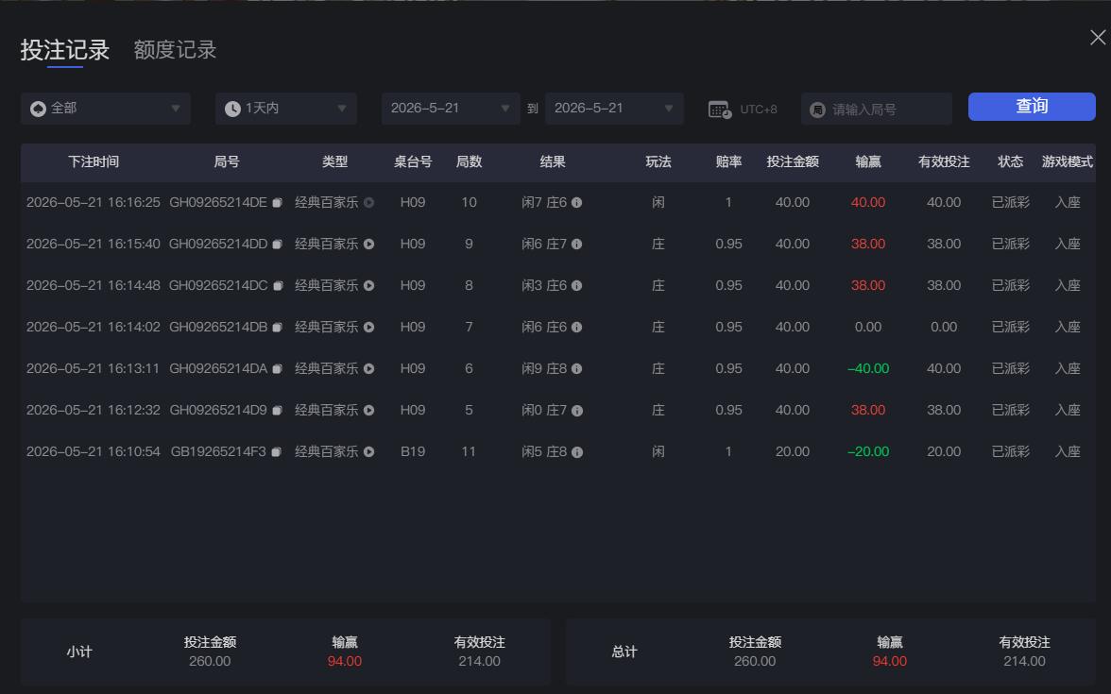Image resolution: width=1111 pixels, height=694 pixels.
Task: Click table number B19
Action: coord(412,451)
